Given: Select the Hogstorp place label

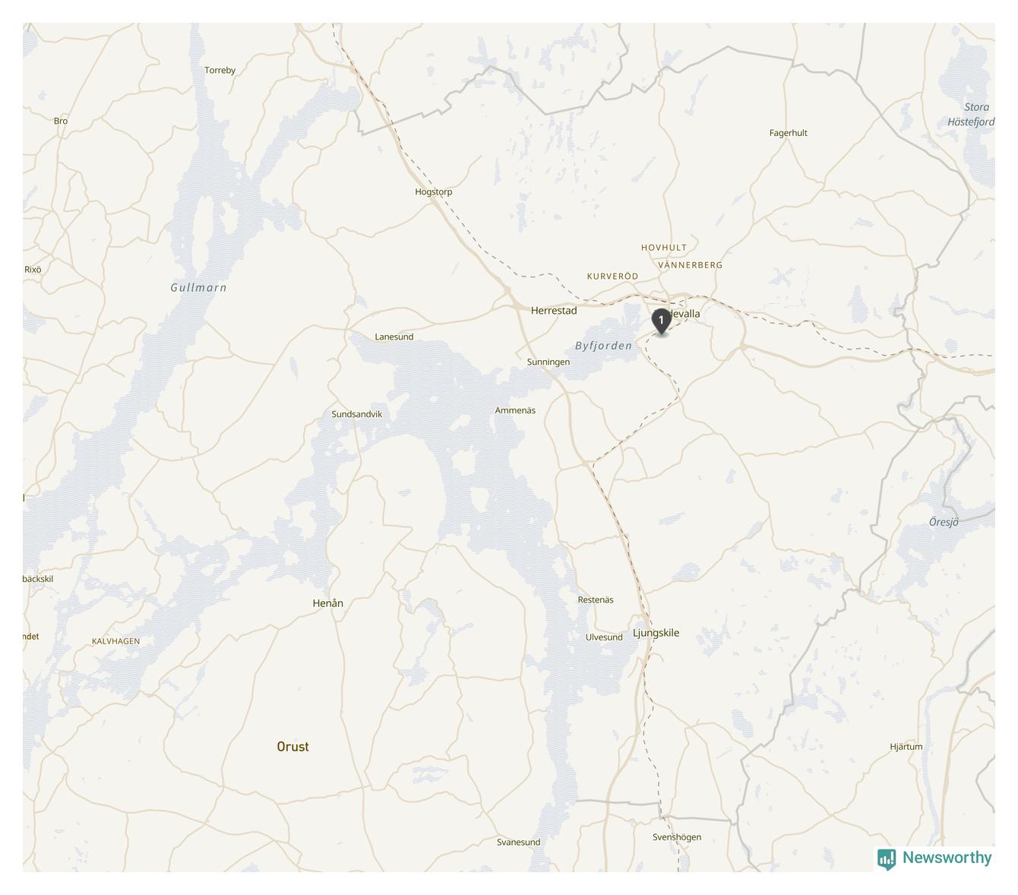Looking at the screenshot, I should point(434,192).
